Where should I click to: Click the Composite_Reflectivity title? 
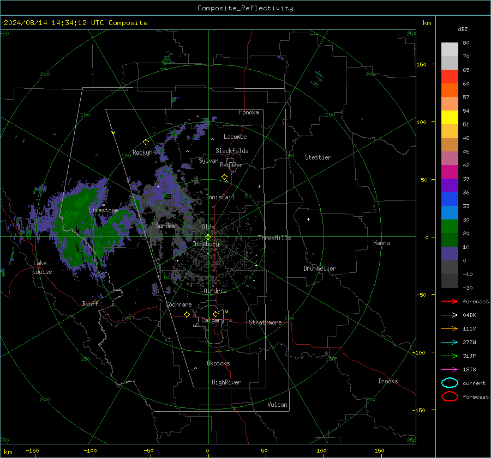tap(245, 8)
